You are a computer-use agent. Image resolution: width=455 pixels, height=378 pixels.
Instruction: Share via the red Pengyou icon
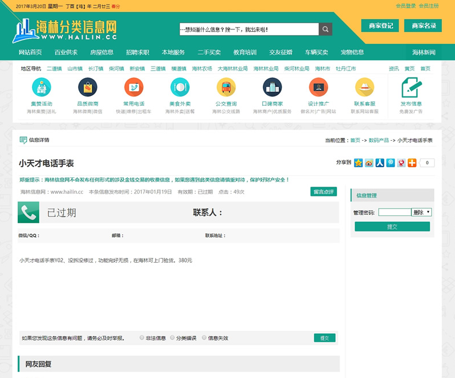point(401,163)
